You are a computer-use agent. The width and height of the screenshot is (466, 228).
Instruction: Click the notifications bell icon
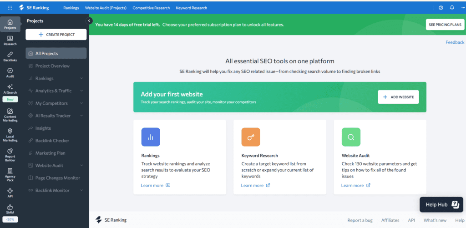[x=452, y=8]
